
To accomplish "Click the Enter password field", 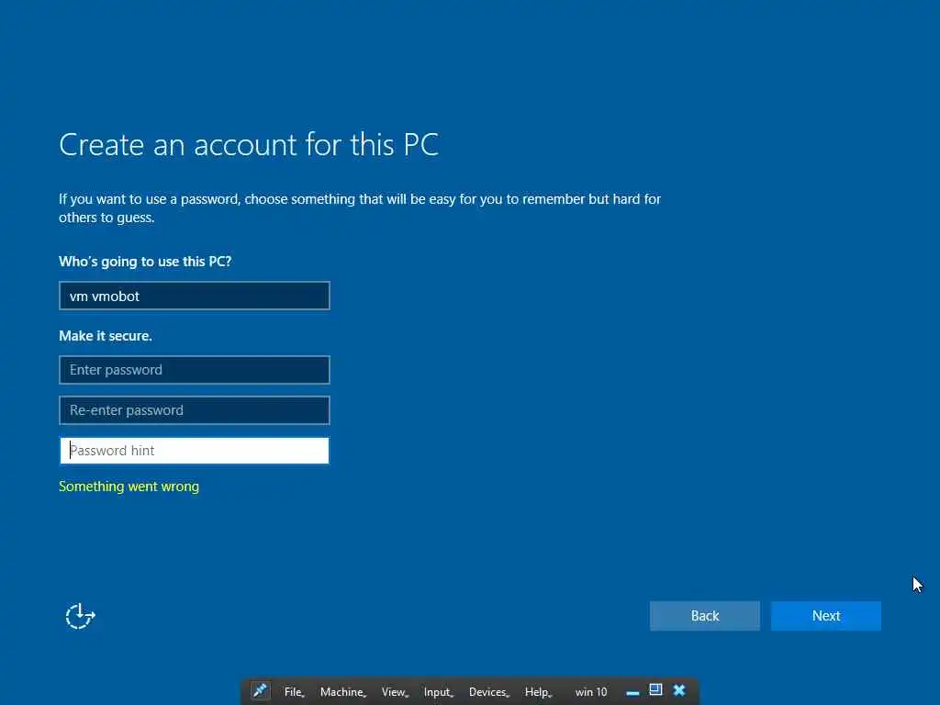I will 195,370.
